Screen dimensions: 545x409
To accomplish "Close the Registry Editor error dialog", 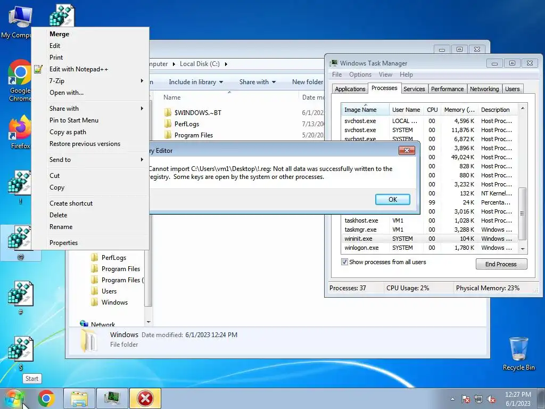I will [x=407, y=150].
